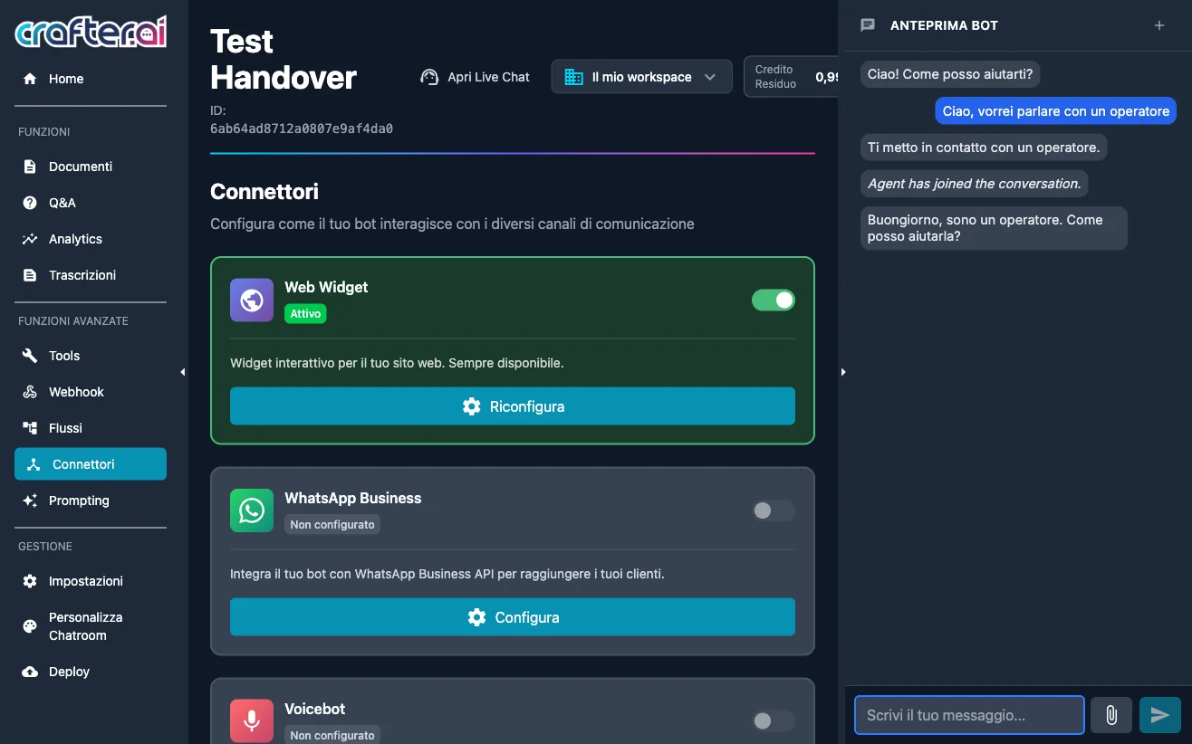The height and width of the screenshot is (744, 1192).
Task: Click the Voicebot microphone icon
Action: point(252,721)
